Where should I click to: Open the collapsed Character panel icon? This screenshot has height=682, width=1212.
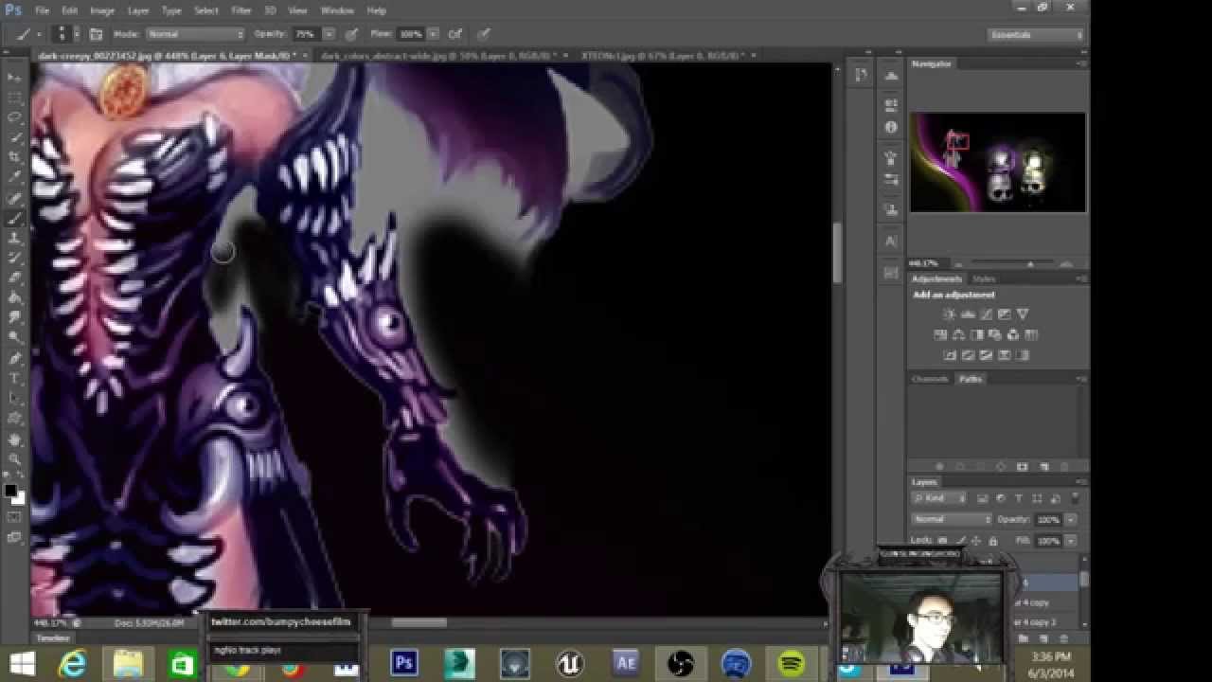(x=891, y=241)
